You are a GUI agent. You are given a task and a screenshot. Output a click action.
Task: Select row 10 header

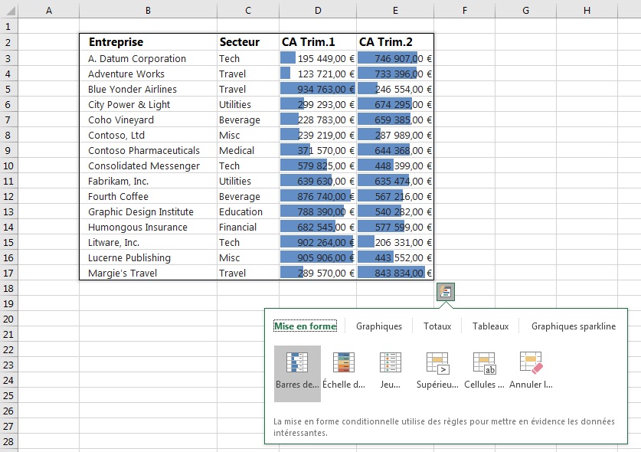[x=8, y=165]
